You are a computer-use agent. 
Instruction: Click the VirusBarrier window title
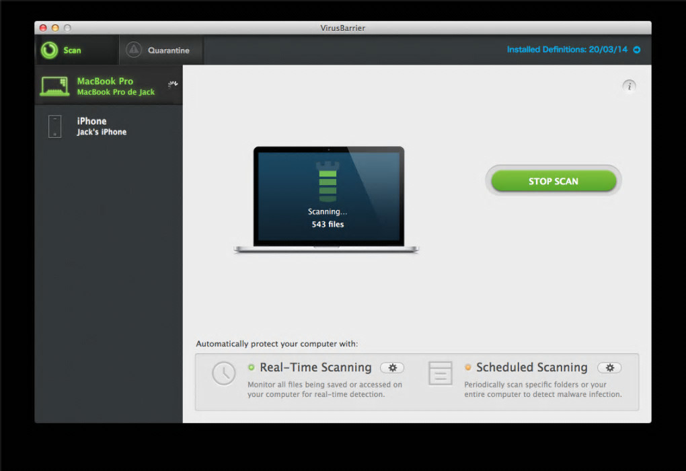point(342,28)
